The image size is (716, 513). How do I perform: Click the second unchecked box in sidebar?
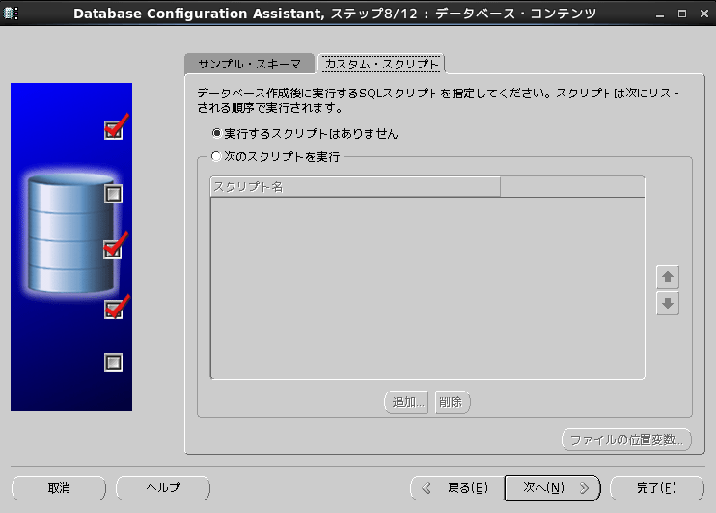pos(114,194)
